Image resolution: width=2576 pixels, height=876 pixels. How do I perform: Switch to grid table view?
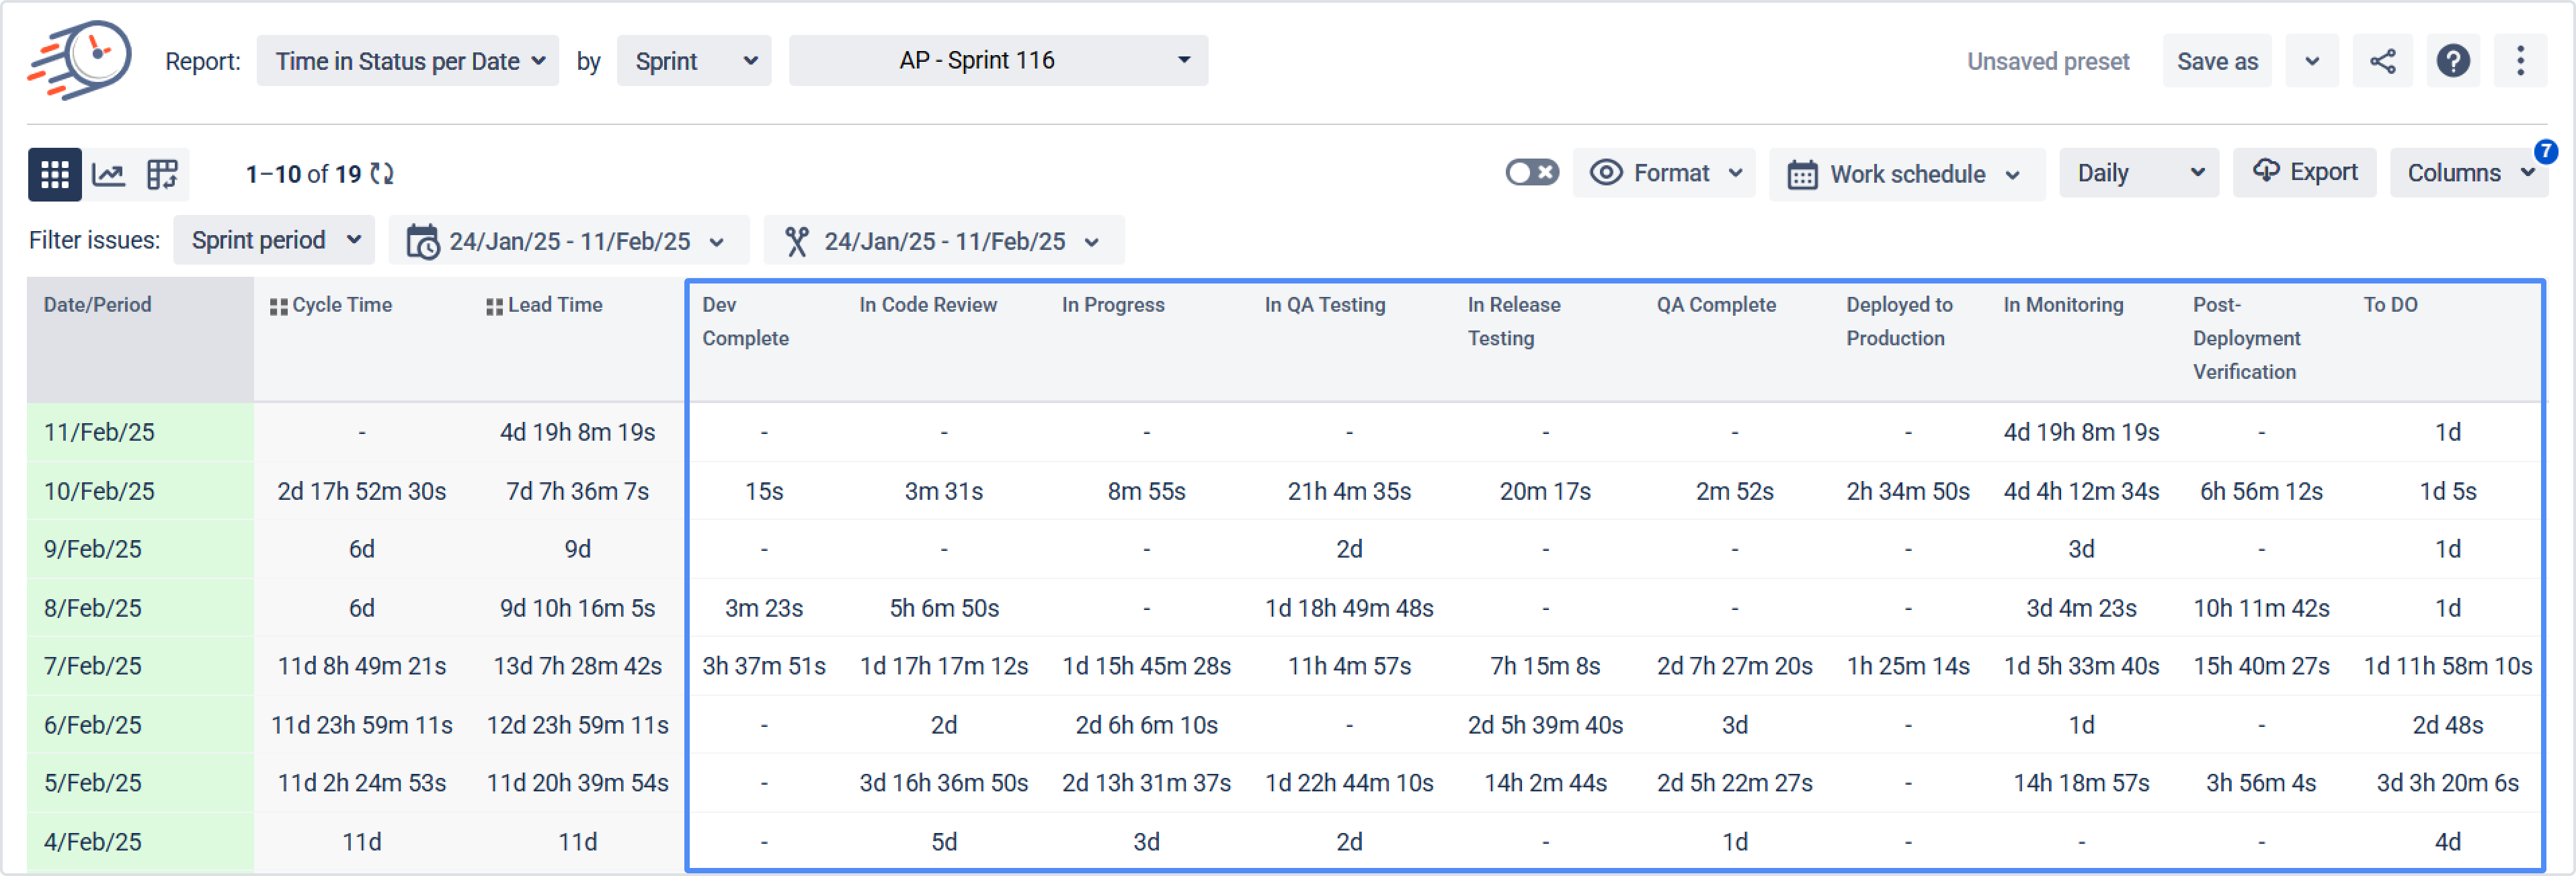(x=54, y=174)
